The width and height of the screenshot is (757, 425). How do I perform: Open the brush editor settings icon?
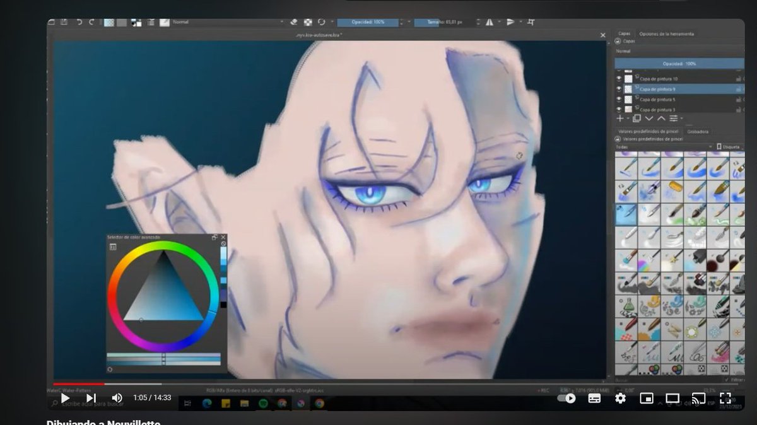151,22
